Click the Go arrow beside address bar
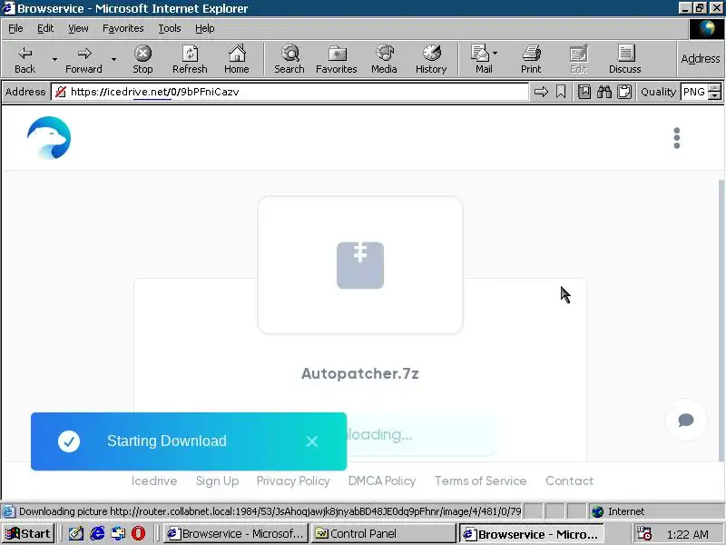 [x=541, y=92]
